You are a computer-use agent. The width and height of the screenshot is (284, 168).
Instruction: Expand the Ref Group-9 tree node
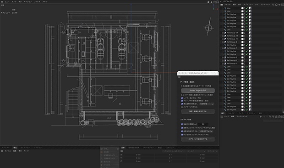(x=223, y=42)
